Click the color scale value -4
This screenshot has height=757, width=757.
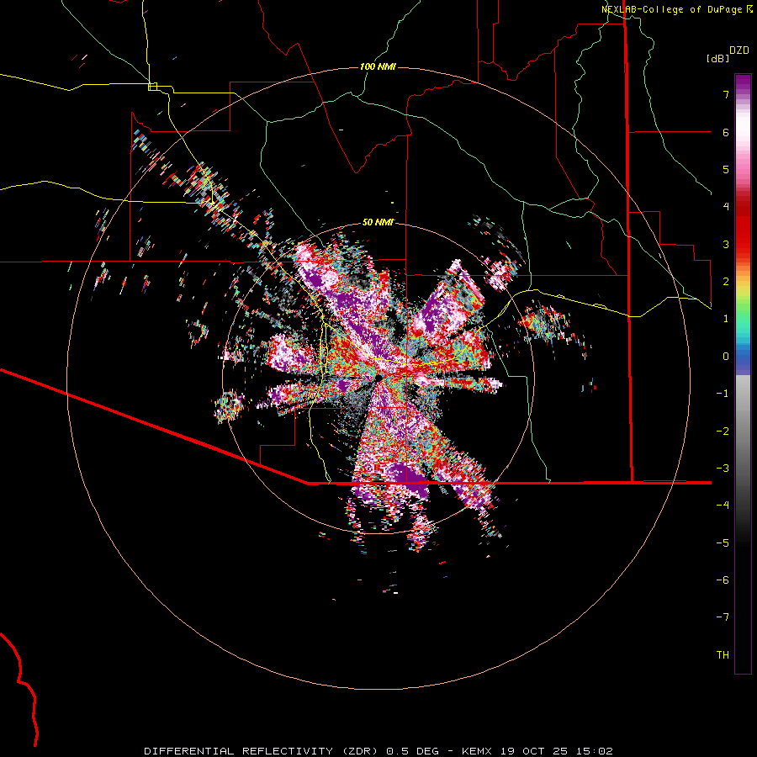[x=723, y=506]
